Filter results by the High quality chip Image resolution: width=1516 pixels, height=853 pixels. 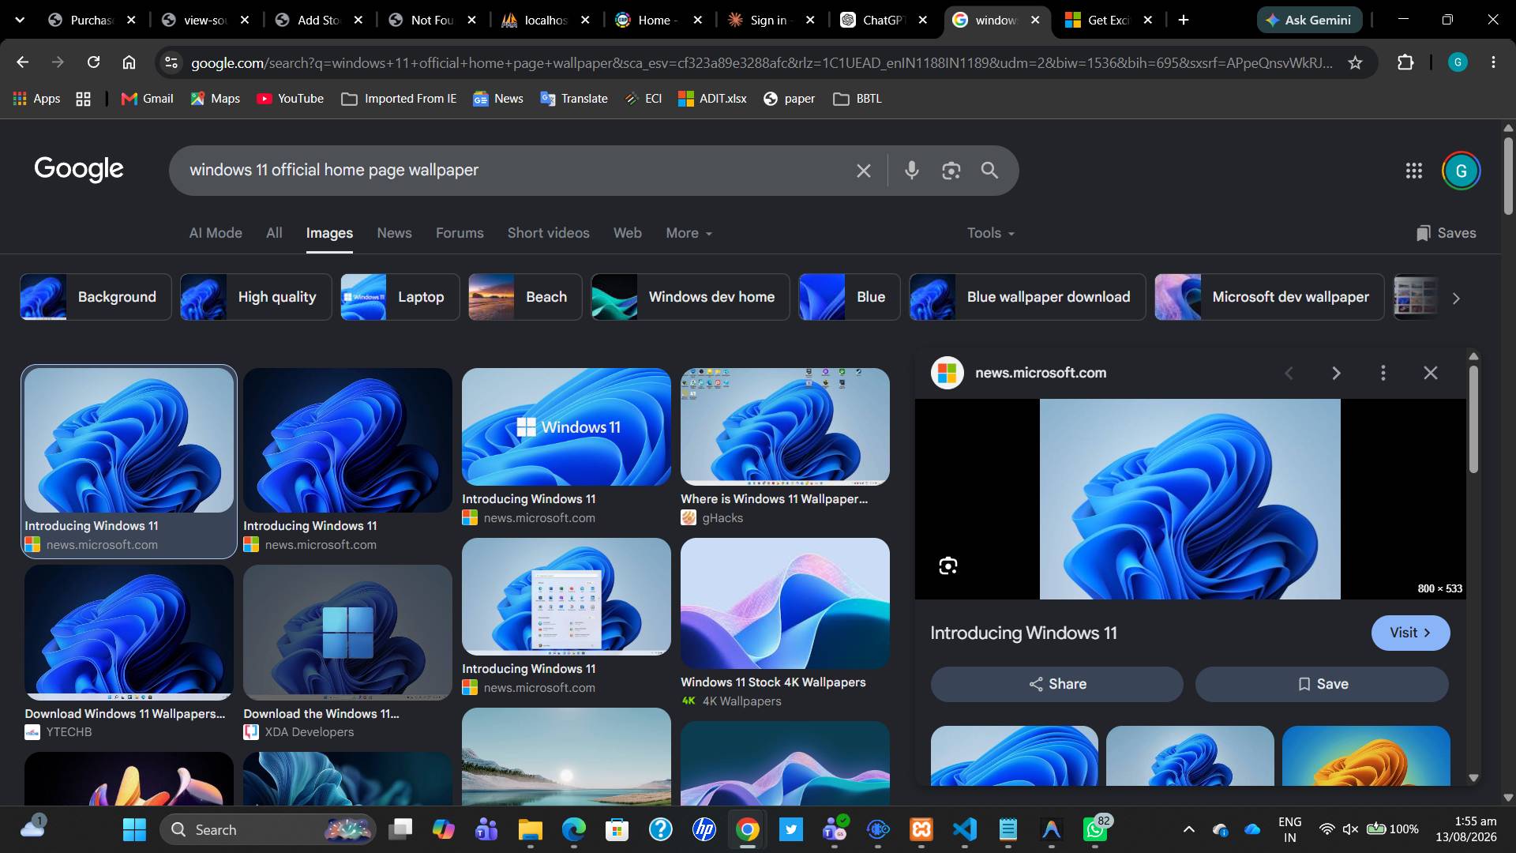pos(256,297)
